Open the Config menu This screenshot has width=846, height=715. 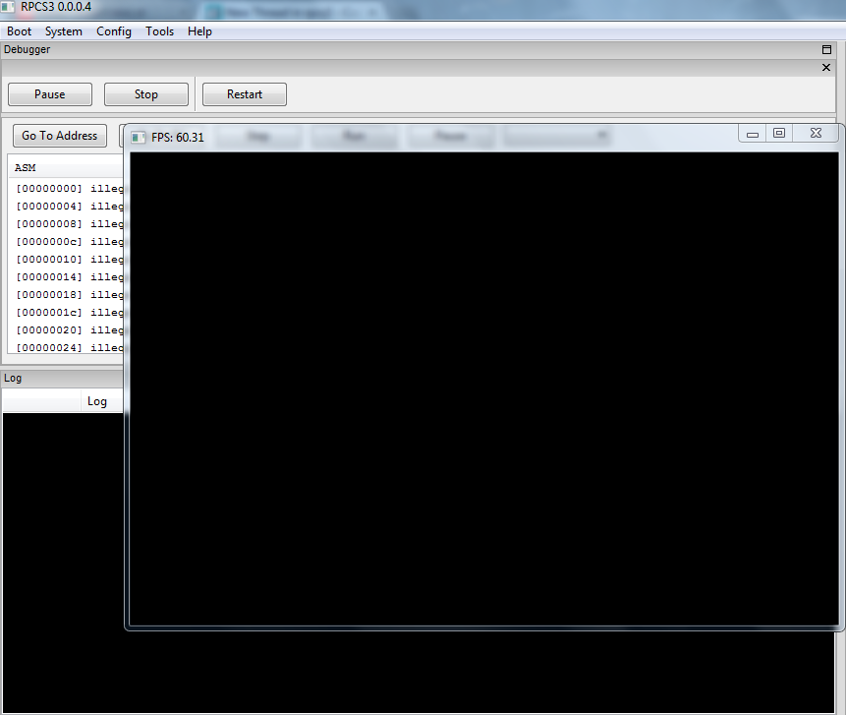114,31
